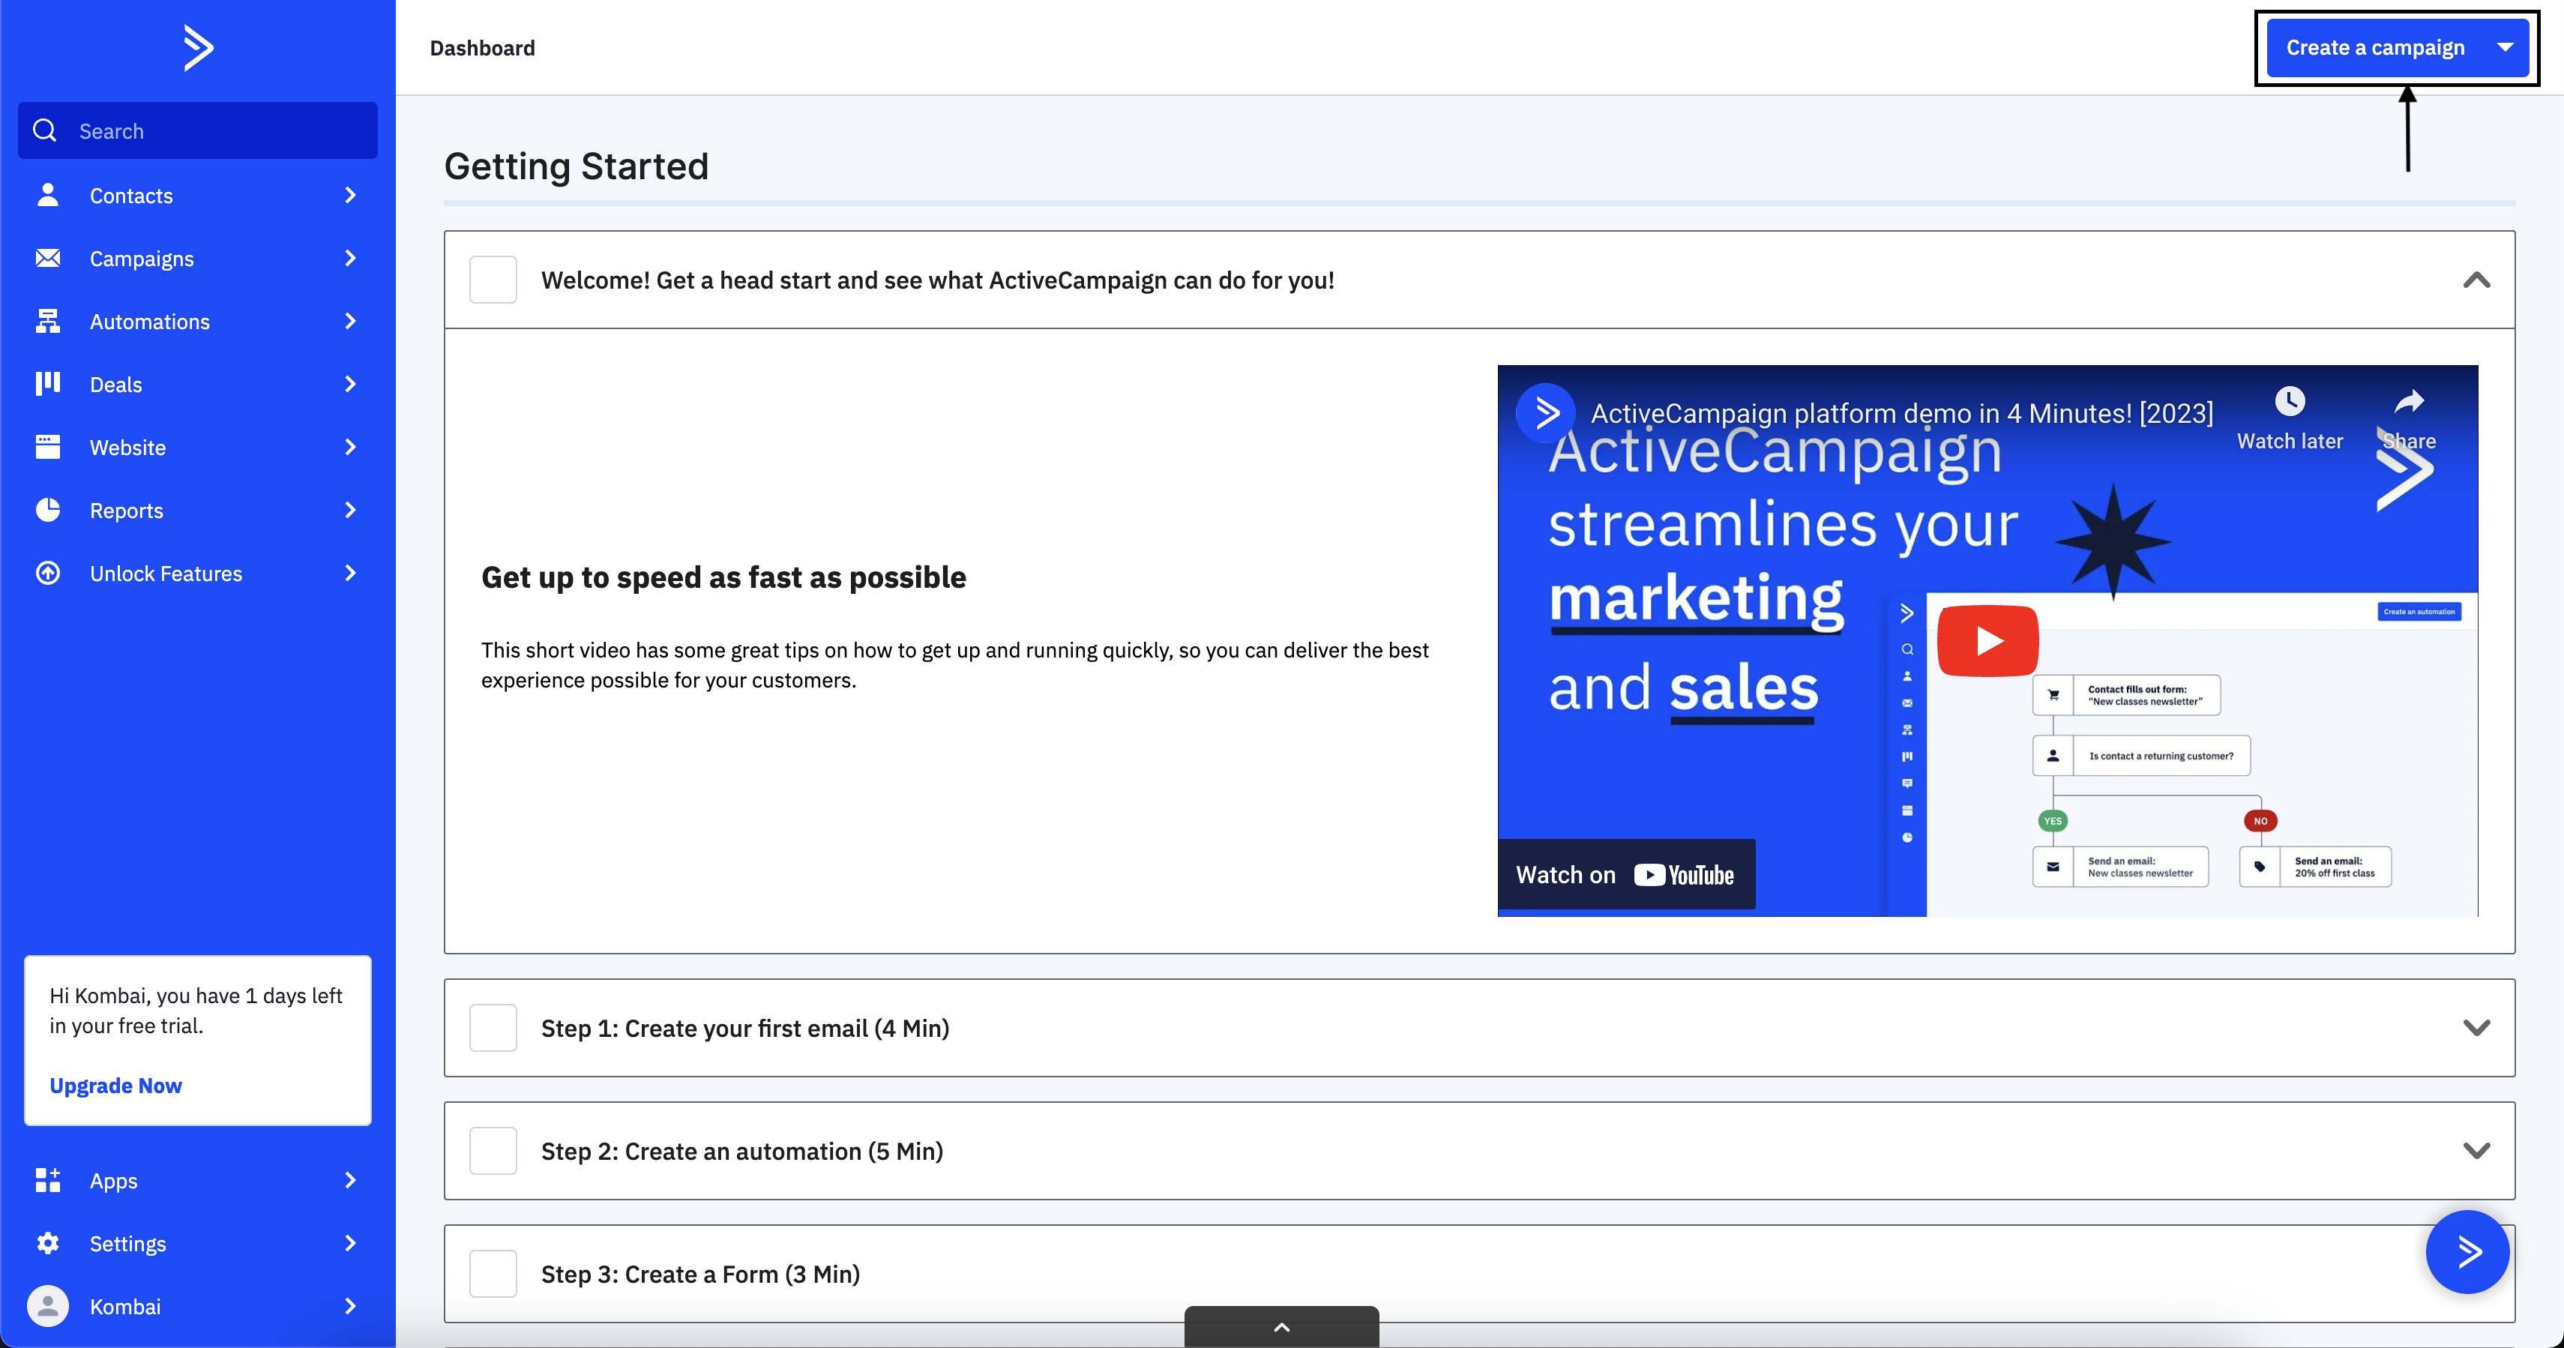The width and height of the screenshot is (2564, 1348).
Task: Click the Dashboard page title
Action: [482, 48]
